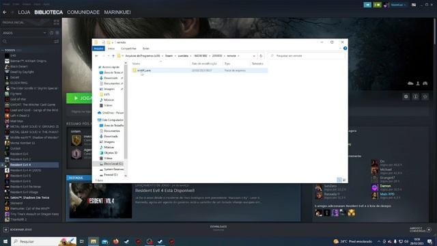Click the blue Steam announcements button
Viewport: 437px width, 246px height.
click(367, 5)
